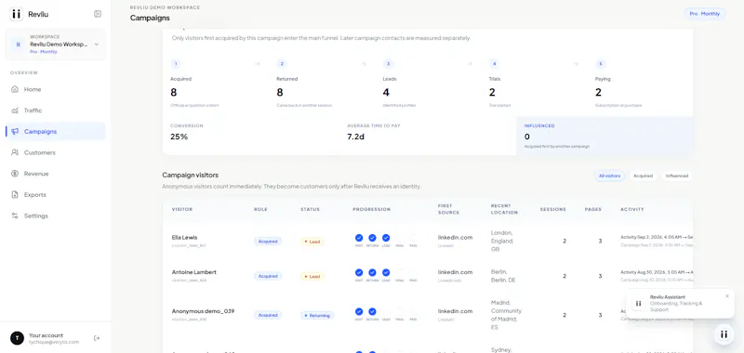The width and height of the screenshot is (744, 353).
Task: Click funnel step 2 Returned badge
Action: (x=282, y=64)
